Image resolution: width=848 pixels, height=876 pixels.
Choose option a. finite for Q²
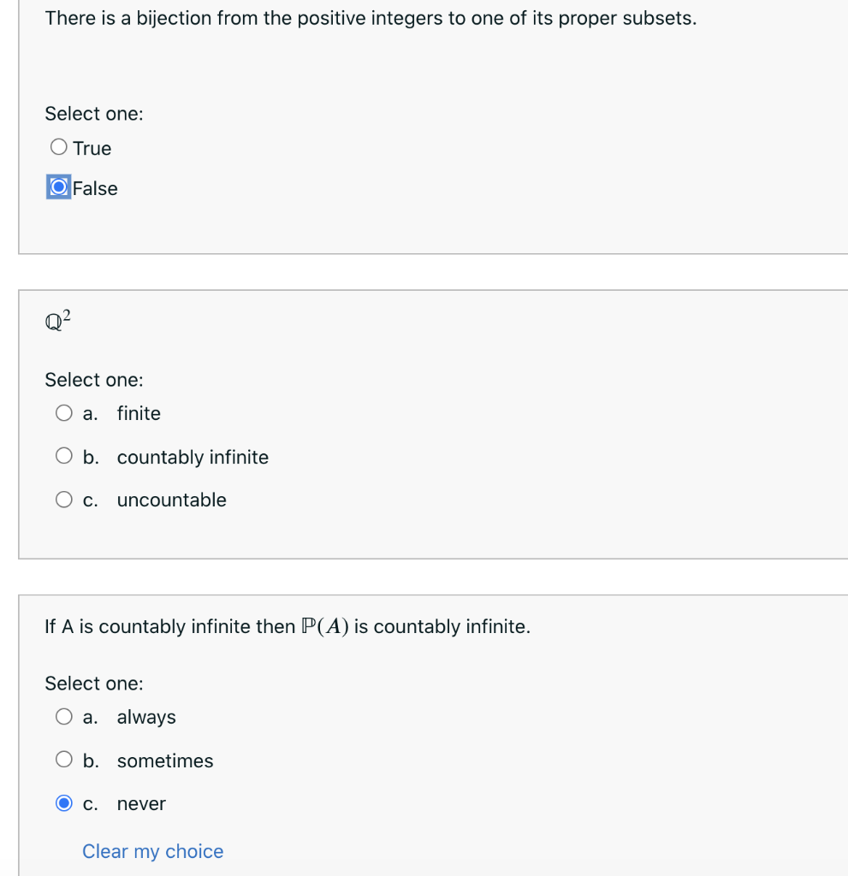tap(64, 412)
